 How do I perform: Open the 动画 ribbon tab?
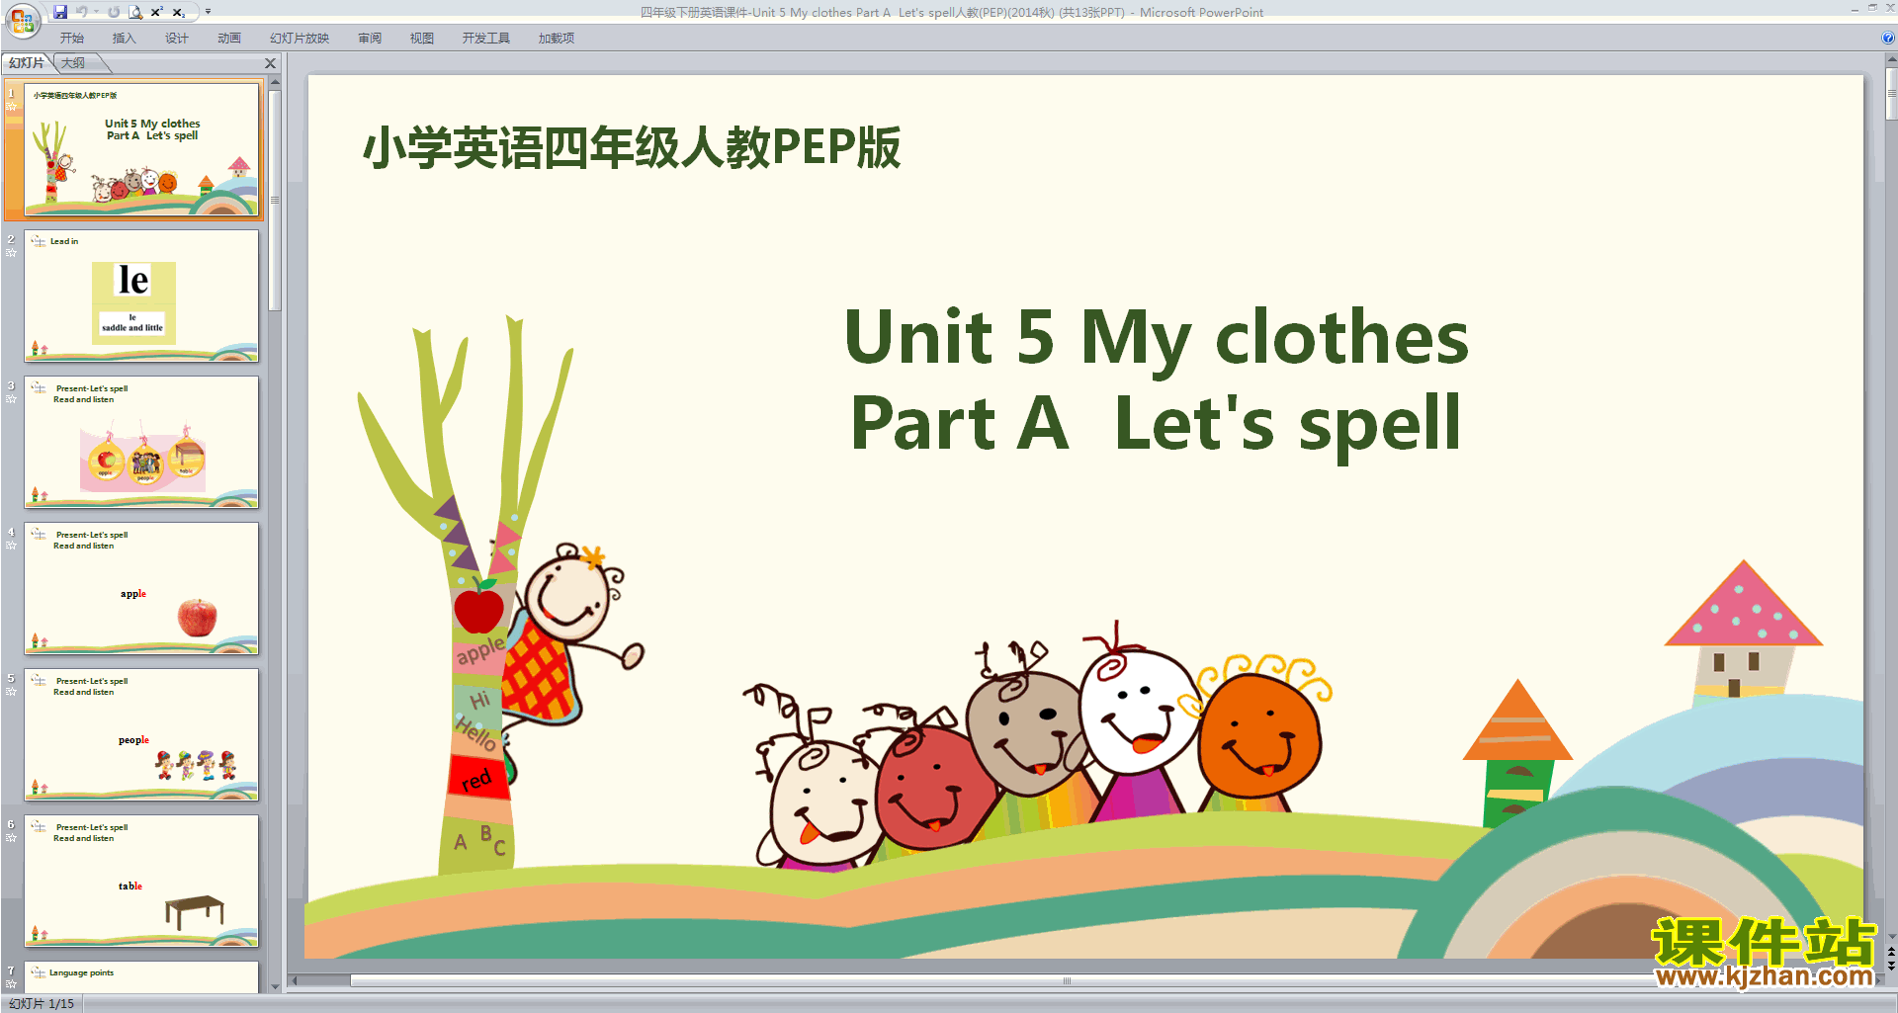click(229, 39)
